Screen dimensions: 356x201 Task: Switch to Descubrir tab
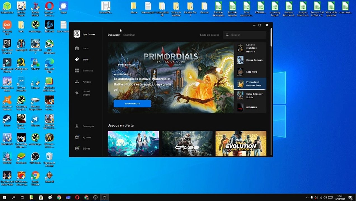[x=114, y=35]
